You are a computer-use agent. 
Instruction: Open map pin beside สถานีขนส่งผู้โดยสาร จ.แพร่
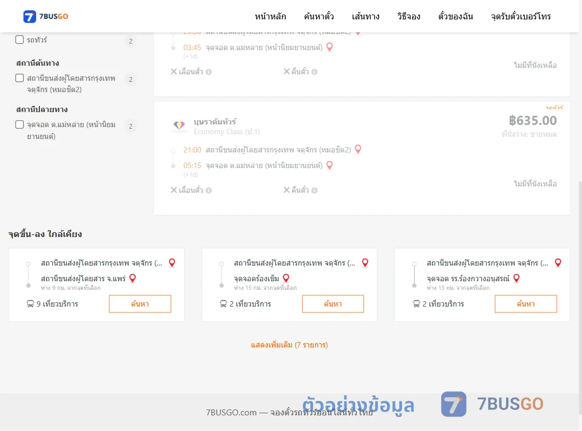(x=133, y=278)
